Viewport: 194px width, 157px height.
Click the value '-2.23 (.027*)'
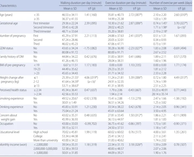tap(135, 48)
